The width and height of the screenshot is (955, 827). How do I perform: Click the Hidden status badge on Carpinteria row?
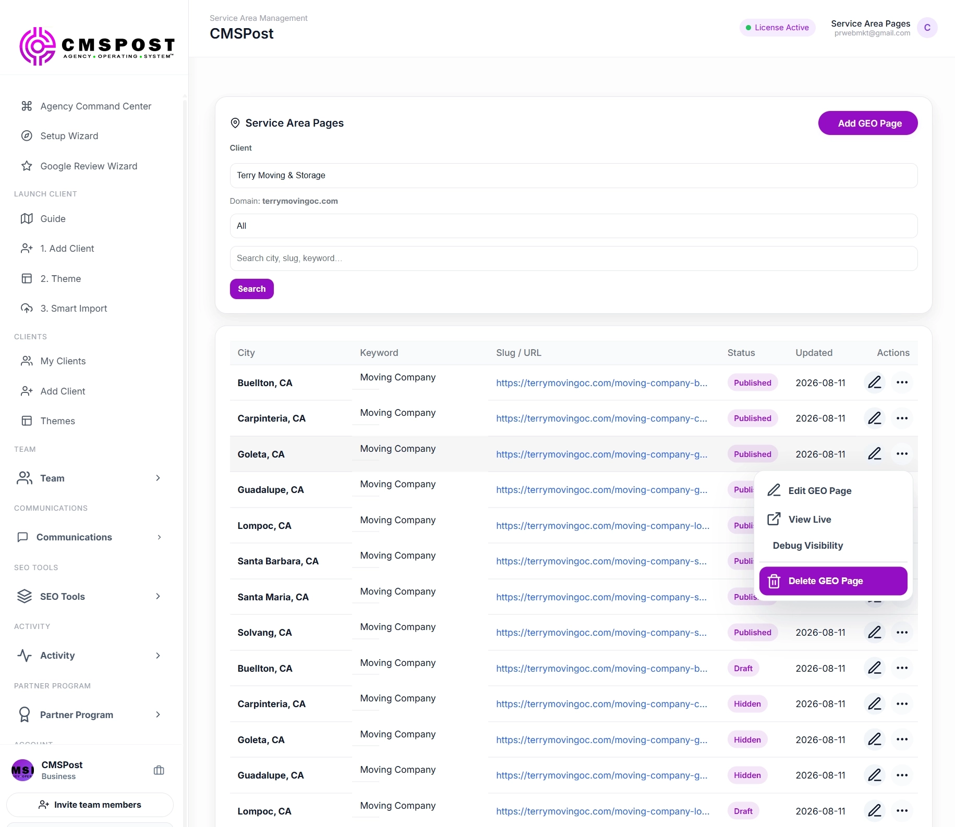pyautogui.click(x=747, y=704)
